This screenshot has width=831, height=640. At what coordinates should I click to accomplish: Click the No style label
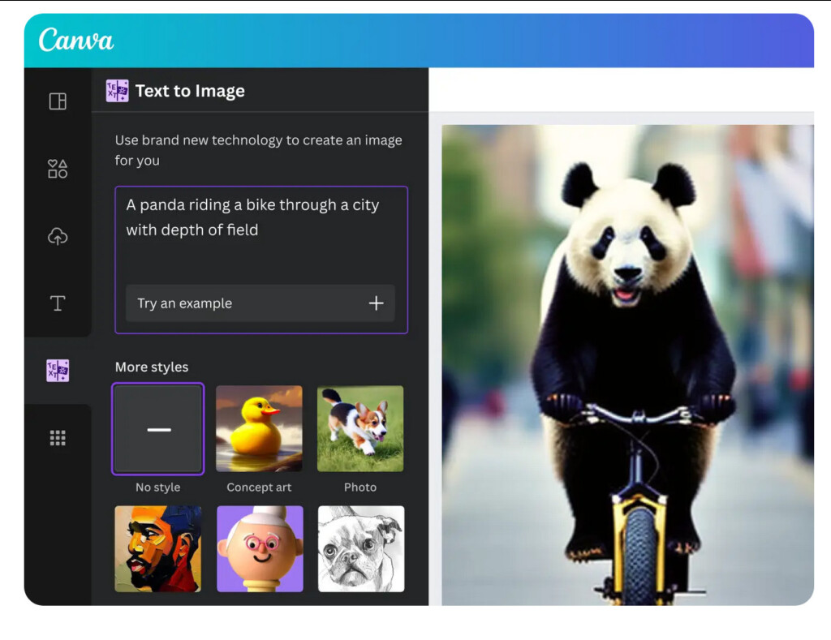[x=158, y=487]
